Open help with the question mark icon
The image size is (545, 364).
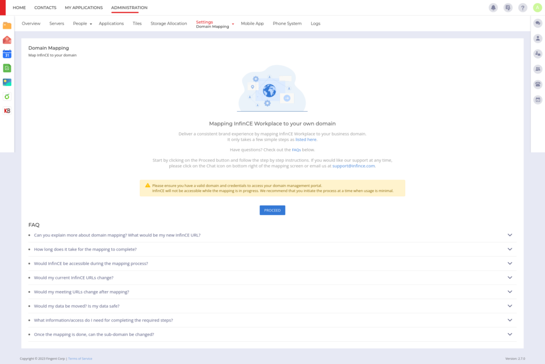523,7
